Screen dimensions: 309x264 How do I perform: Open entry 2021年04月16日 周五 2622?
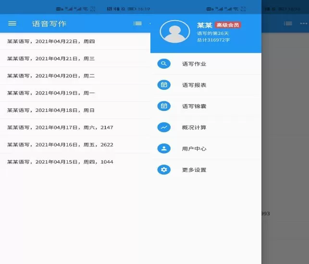pos(75,144)
